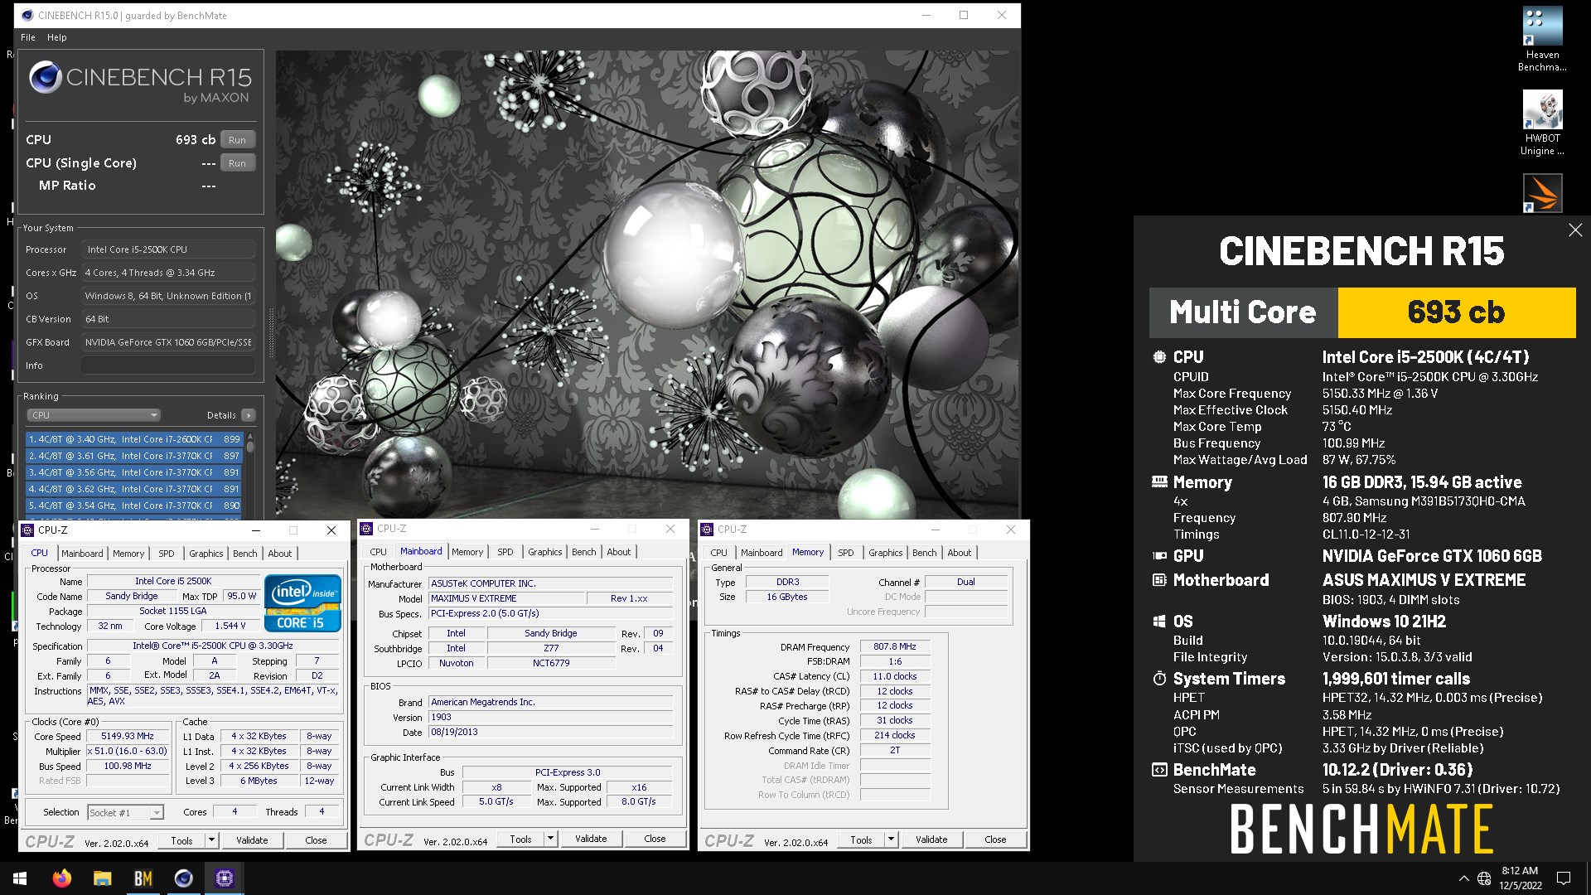Screen dimensions: 1591x895
Task: Open the Ranking CPU dropdown
Action: pos(93,415)
